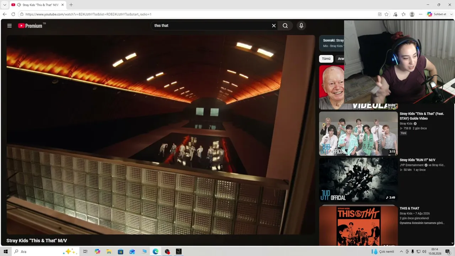Mute the tab via its speaker icon
Screen dimensions: 455x256
point(18,5)
